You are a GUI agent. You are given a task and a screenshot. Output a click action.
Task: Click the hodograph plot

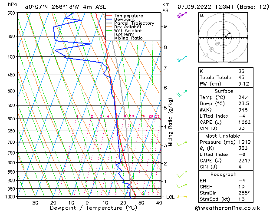(x=223, y=37)
